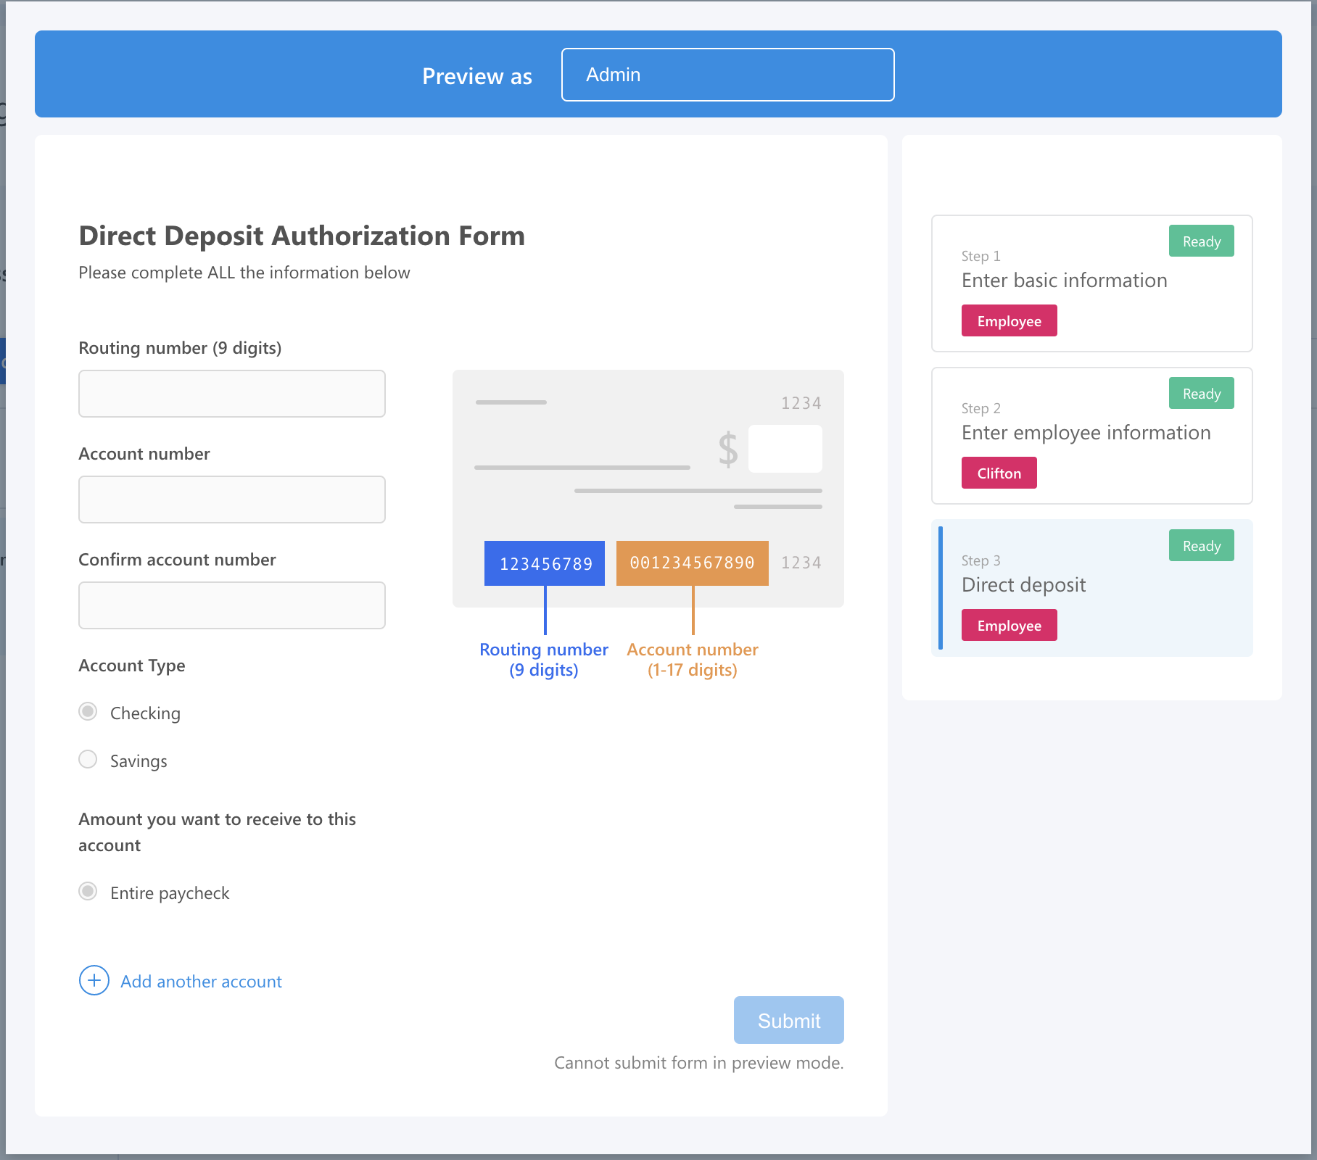Focus the Routing number input field
The image size is (1317, 1160).
pyautogui.click(x=231, y=394)
